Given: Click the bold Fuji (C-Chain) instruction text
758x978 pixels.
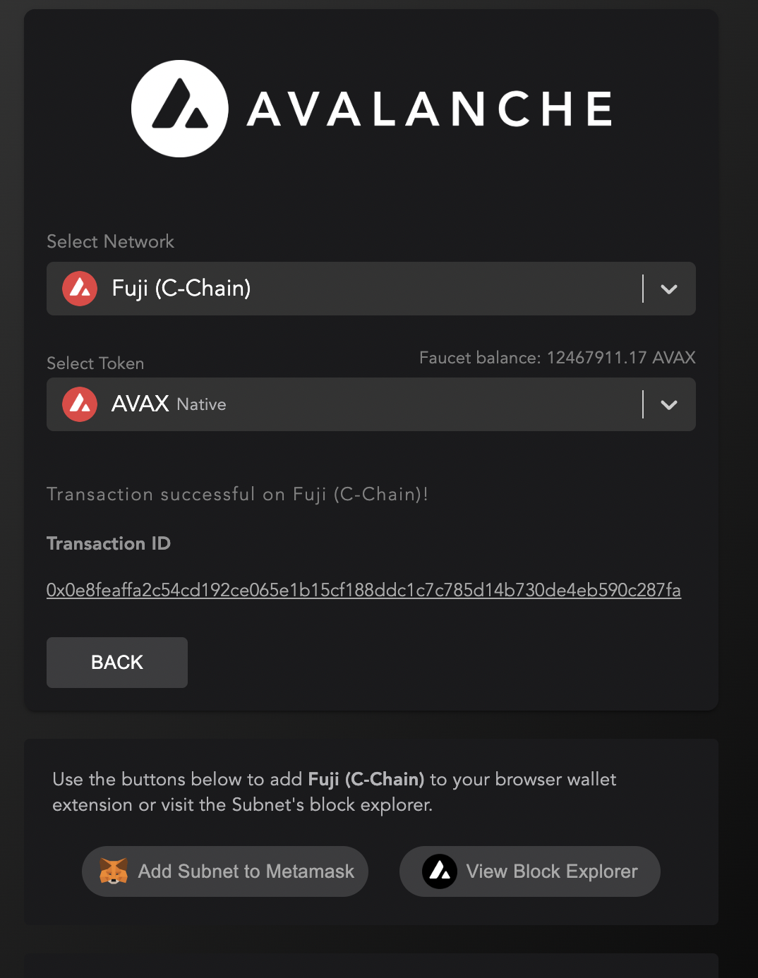Looking at the screenshot, I should [x=366, y=779].
